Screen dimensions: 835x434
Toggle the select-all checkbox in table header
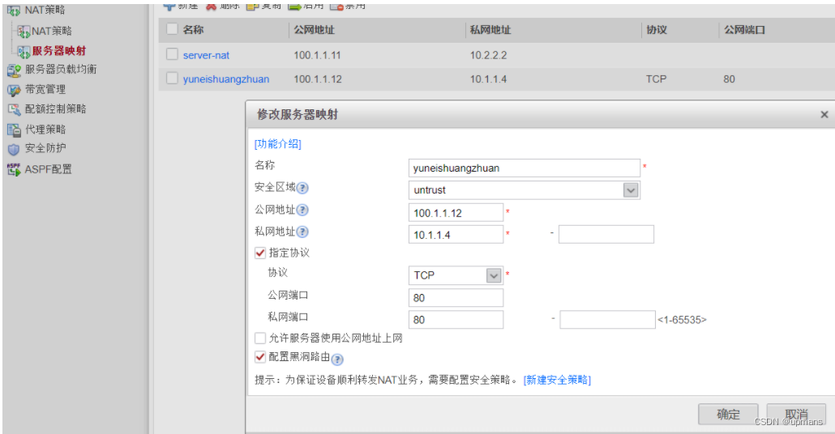[172, 28]
